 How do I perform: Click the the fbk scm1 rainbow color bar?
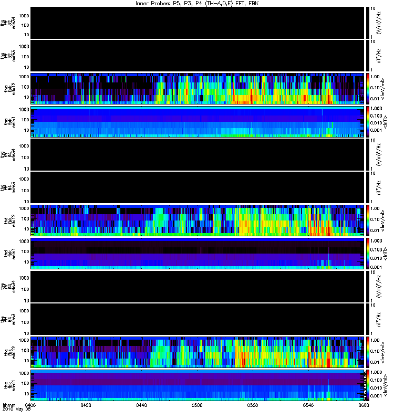click(x=367, y=385)
